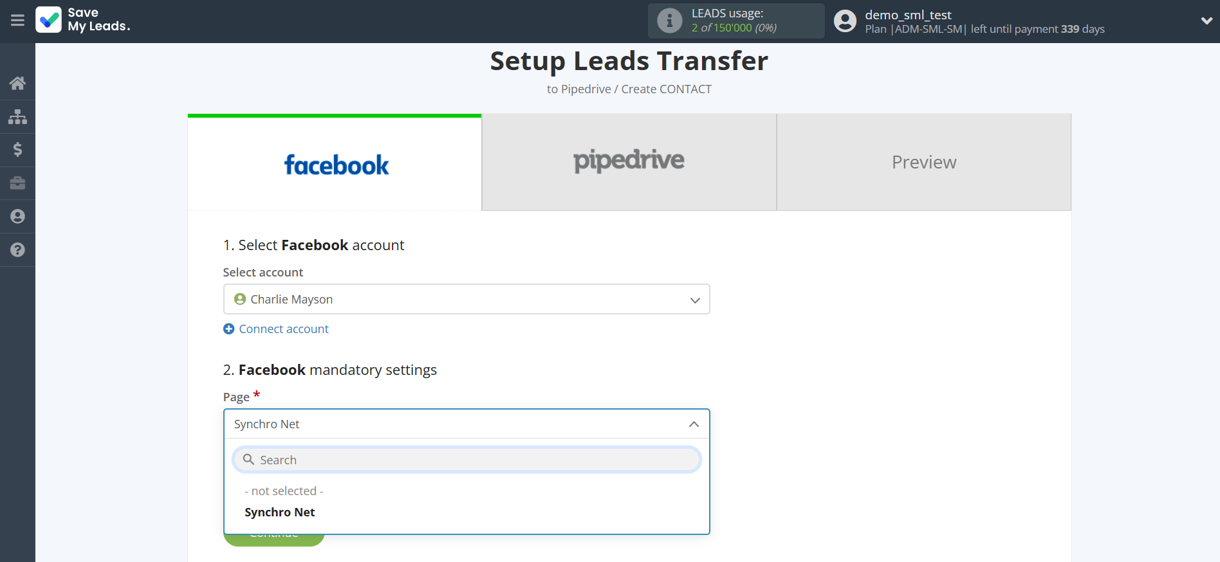The image size is (1220, 562).
Task: Open your user profile from sidebar
Action: coord(17,217)
